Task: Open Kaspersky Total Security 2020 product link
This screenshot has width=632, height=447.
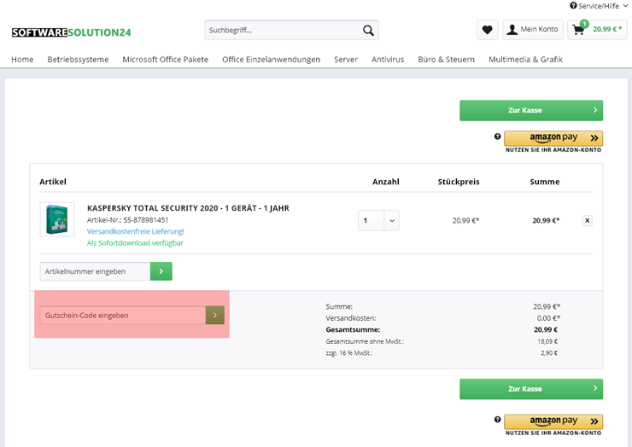Action: point(188,208)
